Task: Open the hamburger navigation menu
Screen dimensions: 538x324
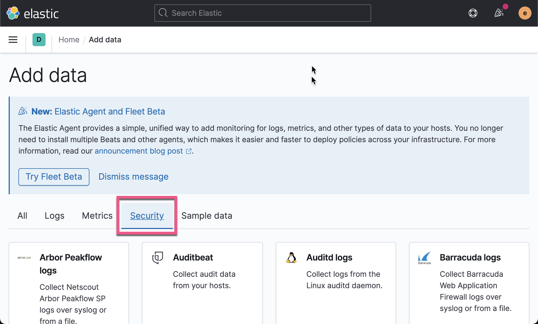Action: [x=13, y=40]
